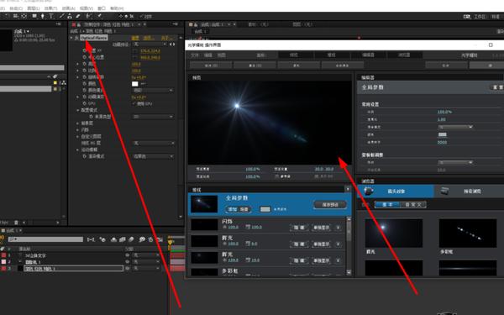
Task: Toggle the motion blur icon in timeline
Action: click(131, 239)
